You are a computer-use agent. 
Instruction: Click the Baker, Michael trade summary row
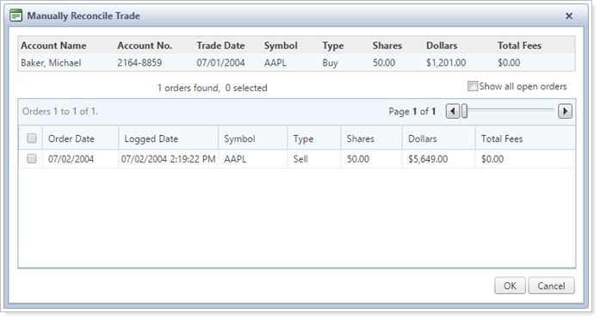click(x=296, y=62)
